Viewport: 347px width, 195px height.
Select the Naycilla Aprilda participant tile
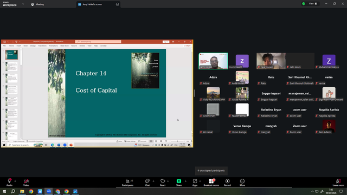(329, 110)
